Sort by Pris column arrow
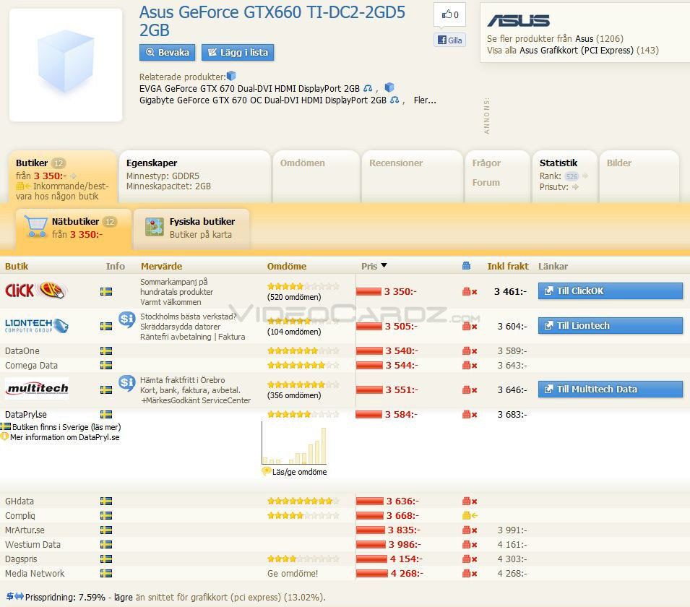This screenshot has height=607, width=690. pos(384,265)
